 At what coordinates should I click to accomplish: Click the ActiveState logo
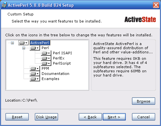coord(140,20)
